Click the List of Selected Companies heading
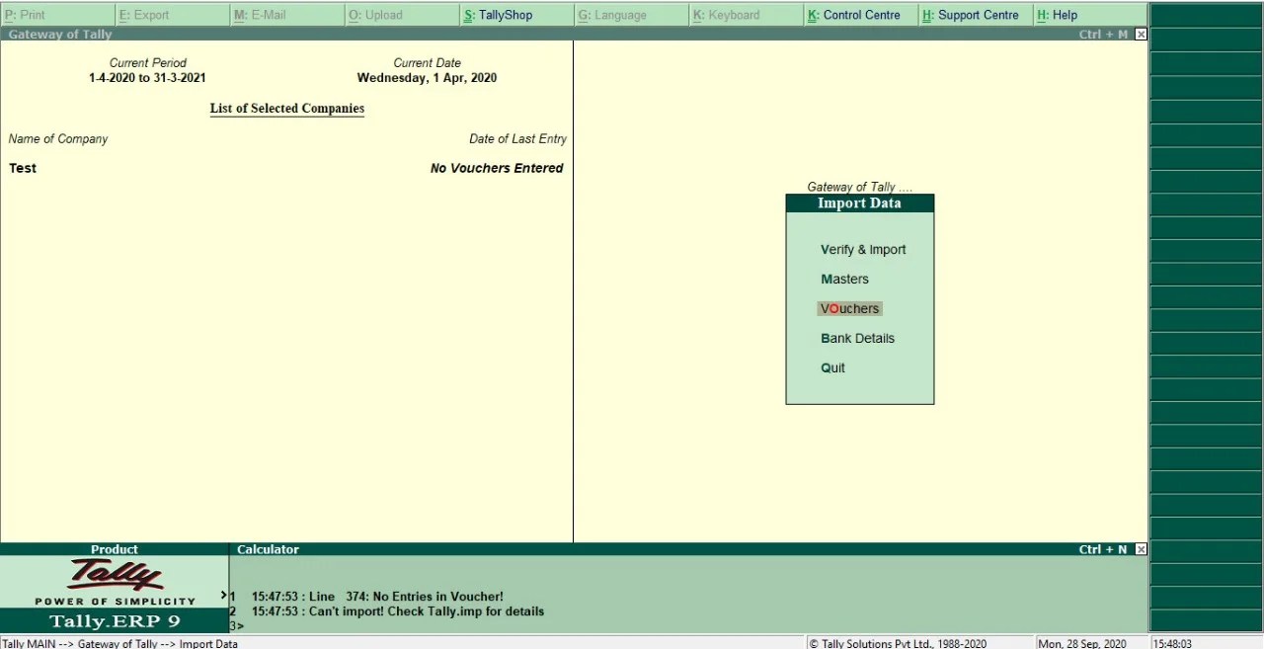1264x649 pixels. tap(287, 109)
